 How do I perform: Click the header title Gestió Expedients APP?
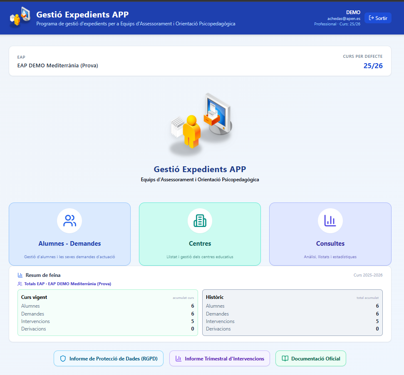tap(82, 15)
